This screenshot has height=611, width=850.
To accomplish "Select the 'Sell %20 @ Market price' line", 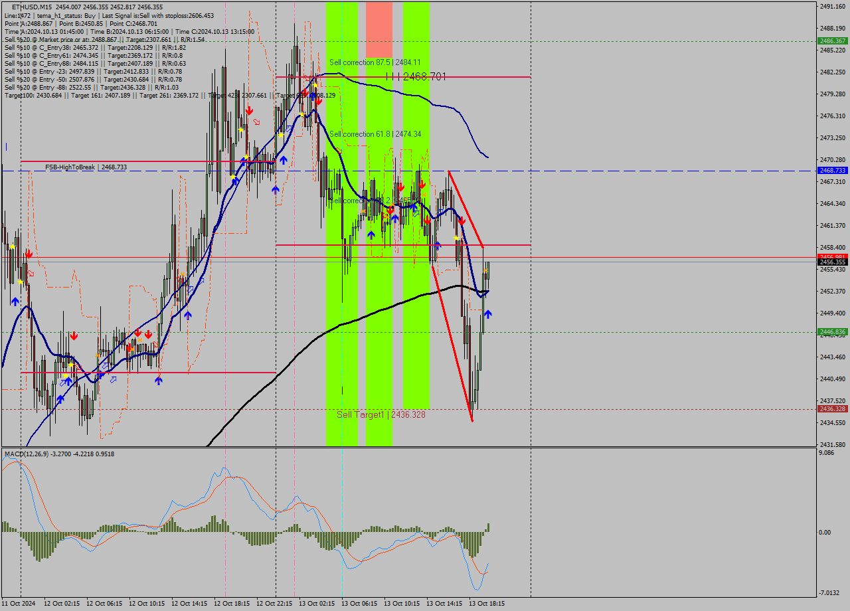I will pyautogui.click(x=104, y=39).
